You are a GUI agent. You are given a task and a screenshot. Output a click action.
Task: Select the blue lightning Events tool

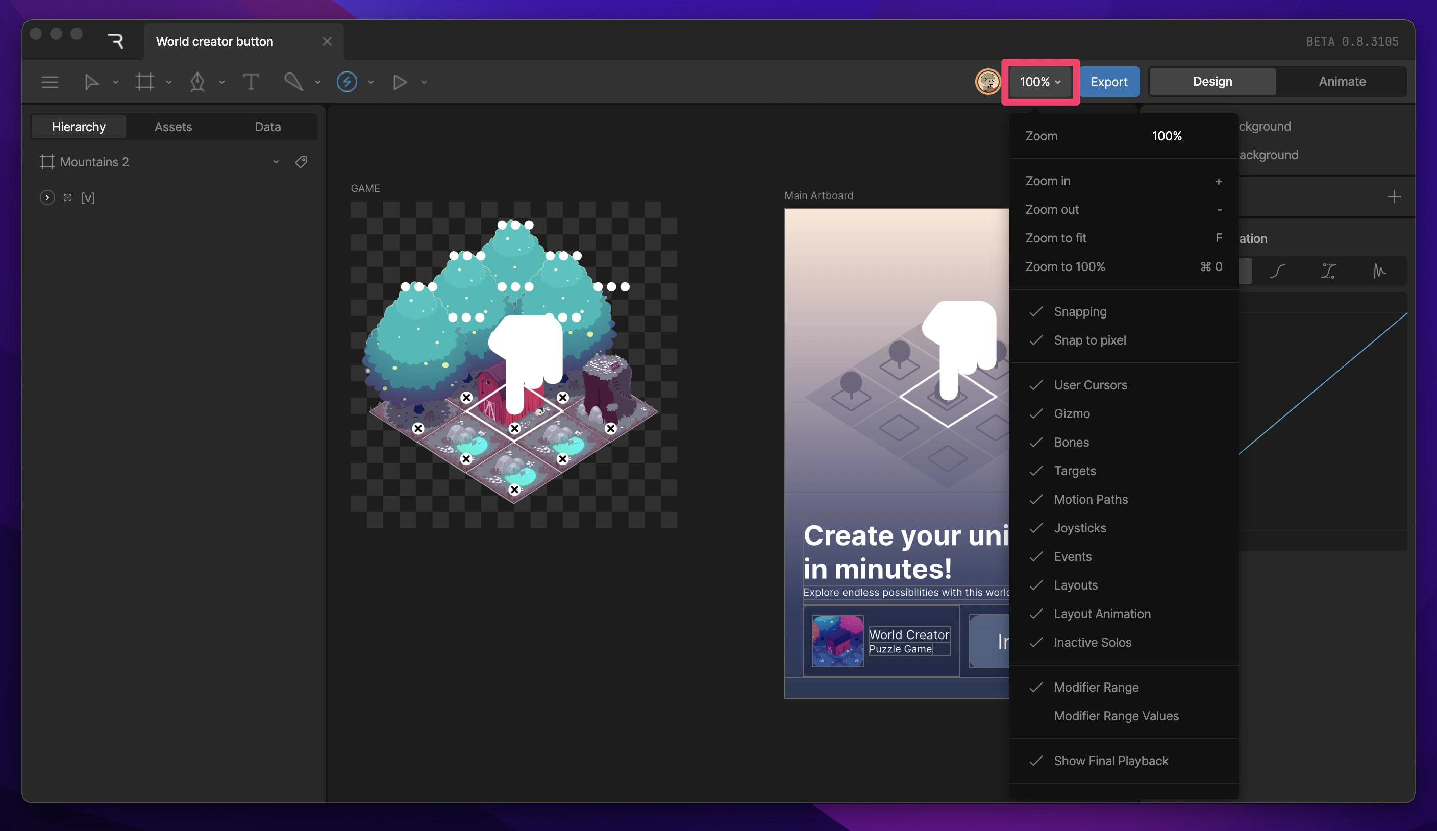click(x=346, y=82)
